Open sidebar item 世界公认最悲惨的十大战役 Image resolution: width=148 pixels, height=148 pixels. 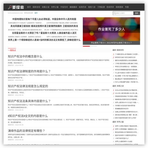pos(124,141)
